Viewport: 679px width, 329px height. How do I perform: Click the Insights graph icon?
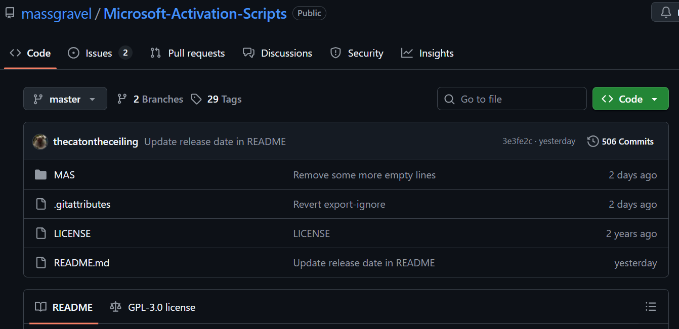[x=407, y=53]
